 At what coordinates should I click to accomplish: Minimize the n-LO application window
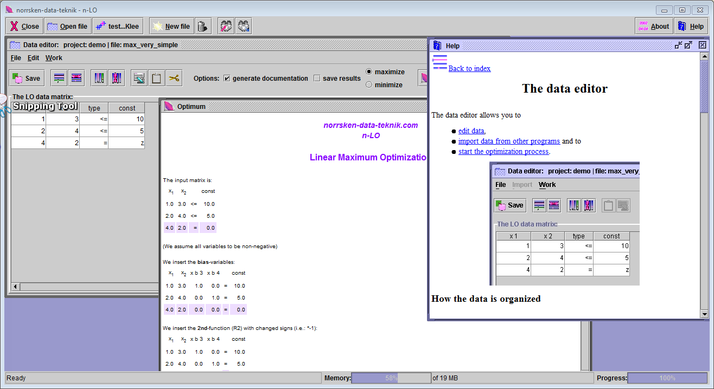[664, 10]
